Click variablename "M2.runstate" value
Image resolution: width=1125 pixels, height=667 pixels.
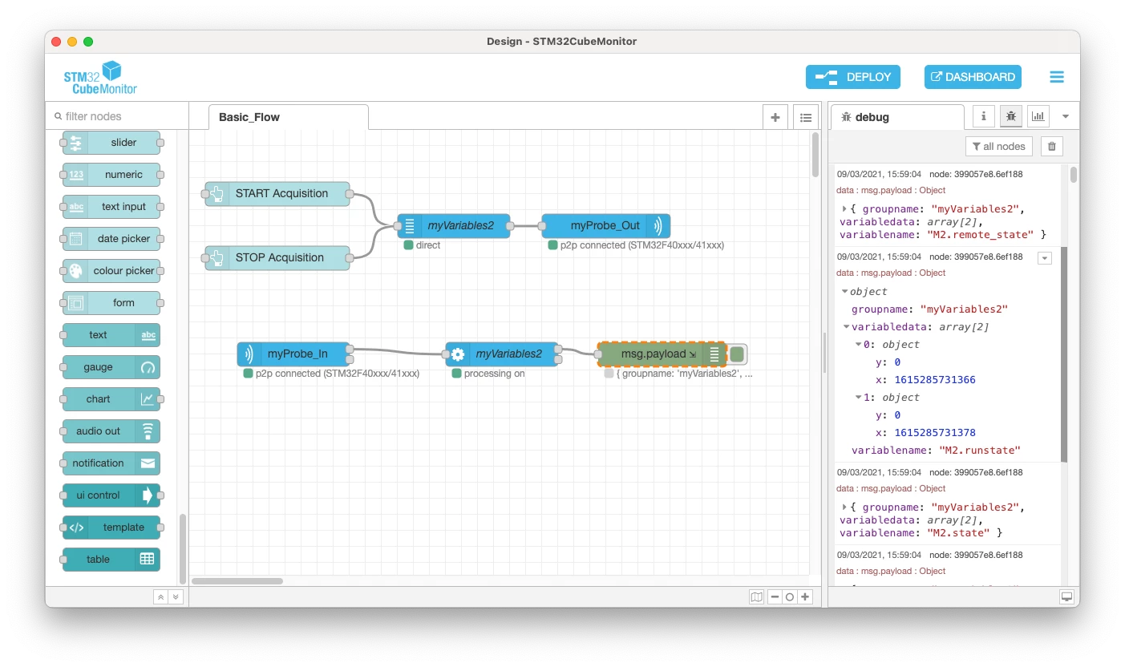(979, 451)
